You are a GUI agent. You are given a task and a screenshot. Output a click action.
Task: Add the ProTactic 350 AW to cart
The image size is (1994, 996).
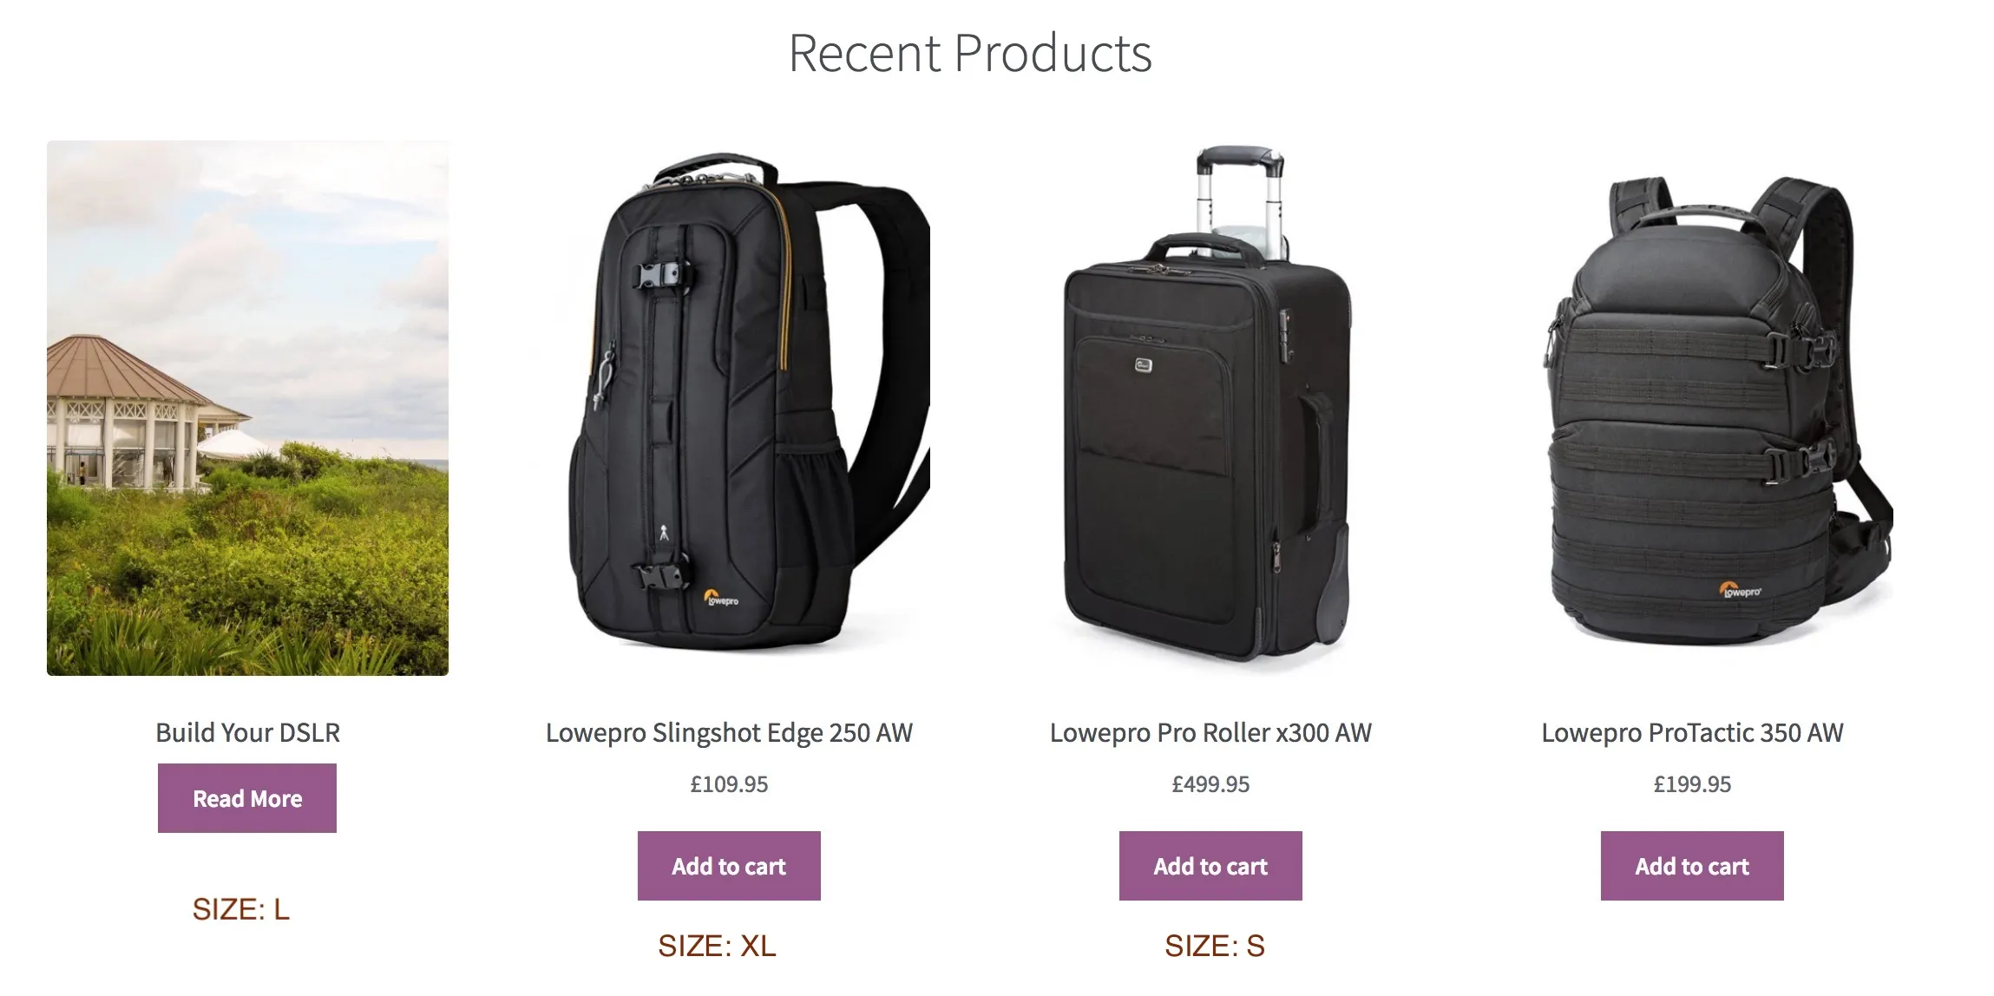point(1692,866)
